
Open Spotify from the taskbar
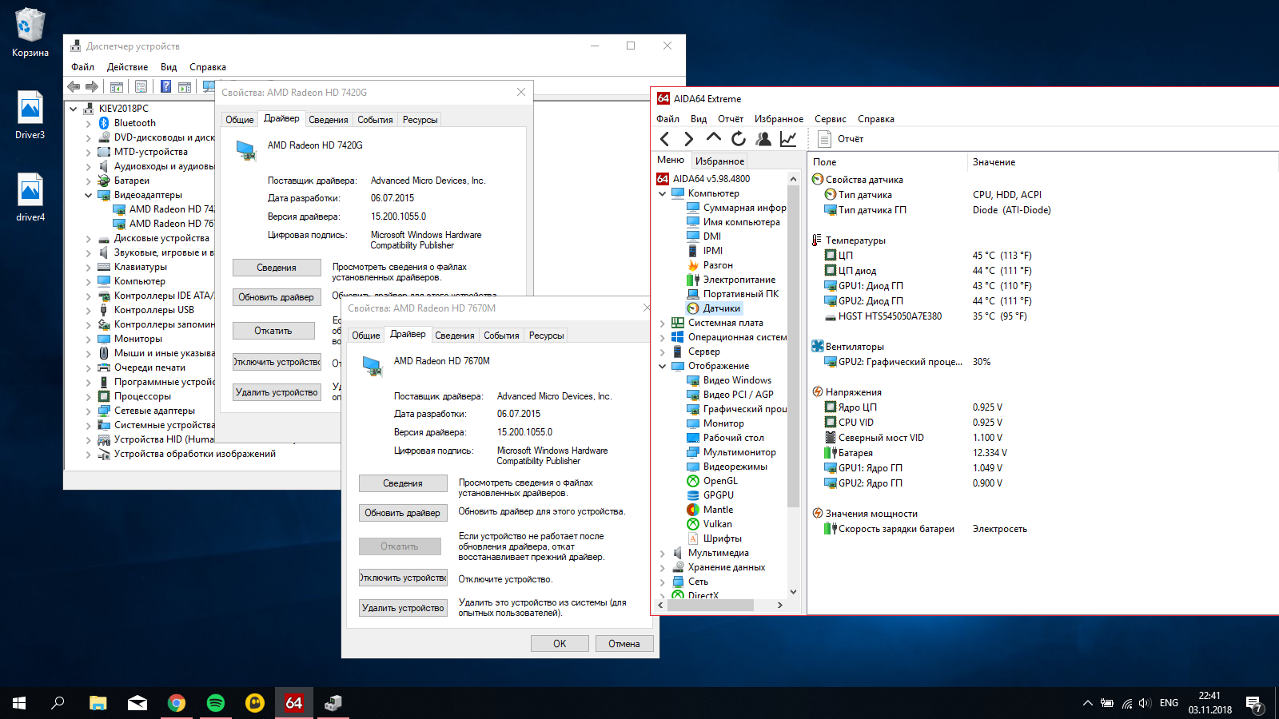(216, 703)
